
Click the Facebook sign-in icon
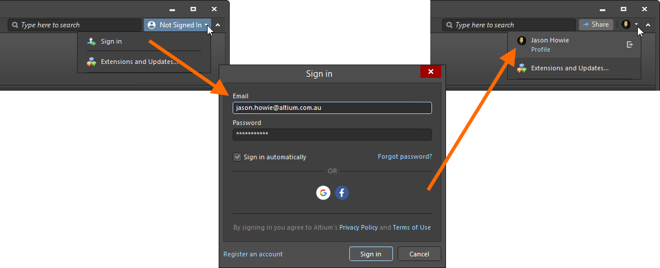[342, 193]
